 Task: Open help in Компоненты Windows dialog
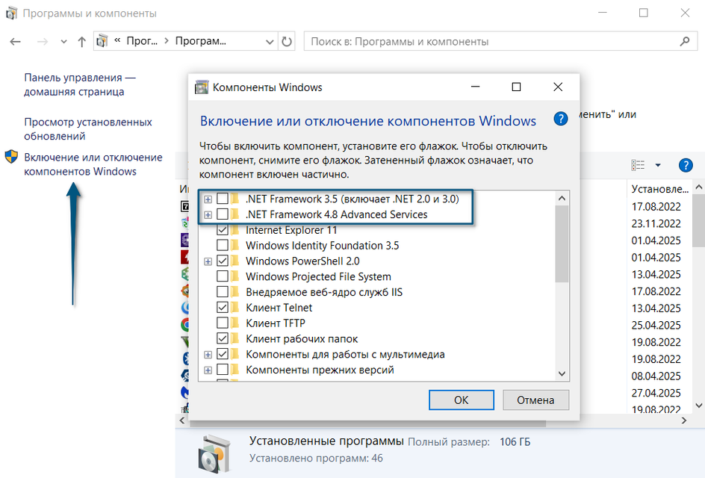pos(560,119)
